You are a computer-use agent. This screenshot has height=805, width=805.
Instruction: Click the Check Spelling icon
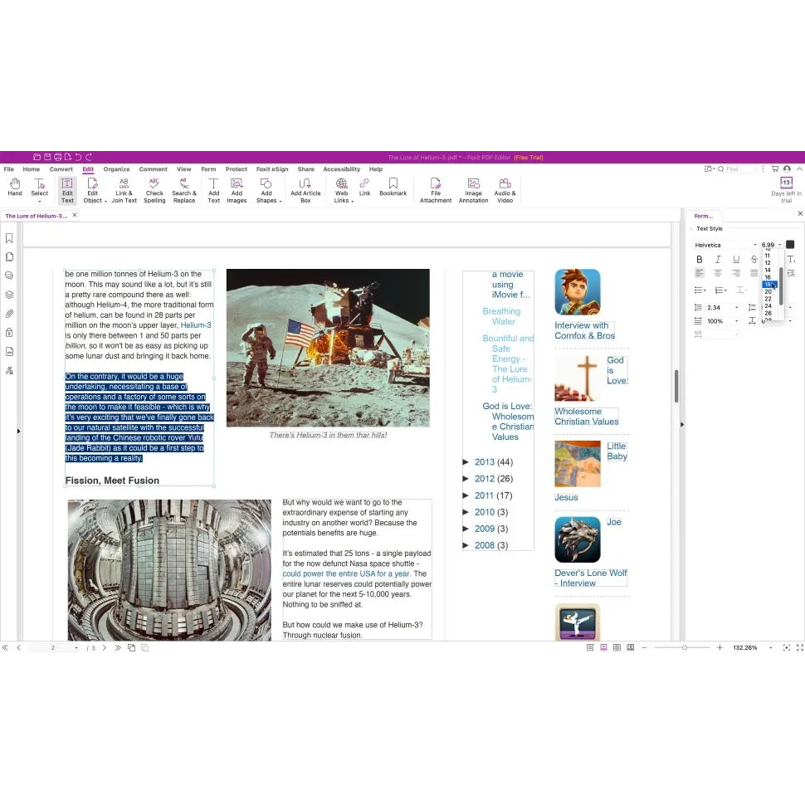click(154, 188)
